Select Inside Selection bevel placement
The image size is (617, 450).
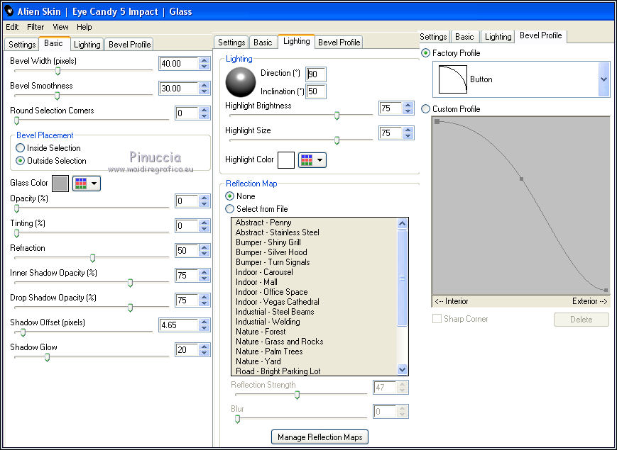point(21,148)
